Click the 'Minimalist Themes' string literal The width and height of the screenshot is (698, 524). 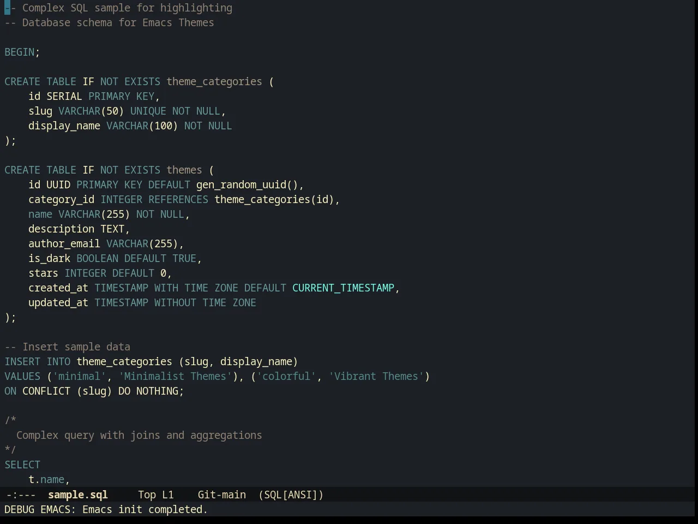point(175,376)
